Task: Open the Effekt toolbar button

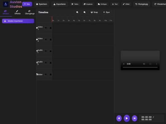Action: pyautogui.click(x=126, y=4)
